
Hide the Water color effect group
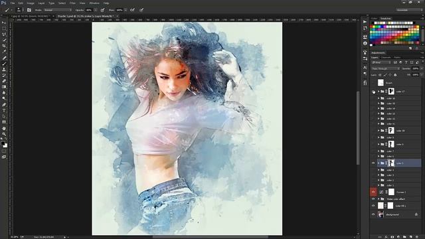click(373, 199)
